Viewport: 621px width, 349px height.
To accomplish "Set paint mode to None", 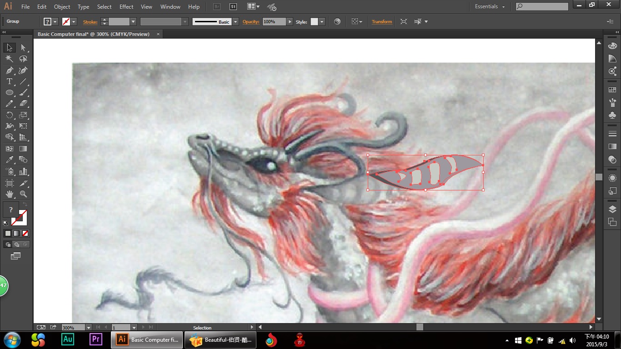I will [x=25, y=233].
